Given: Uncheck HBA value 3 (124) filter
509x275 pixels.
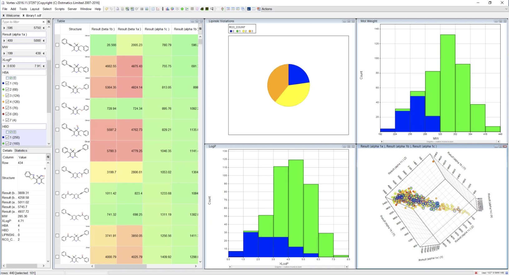Looking at the screenshot, I should pyautogui.click(x=7, y=96).
